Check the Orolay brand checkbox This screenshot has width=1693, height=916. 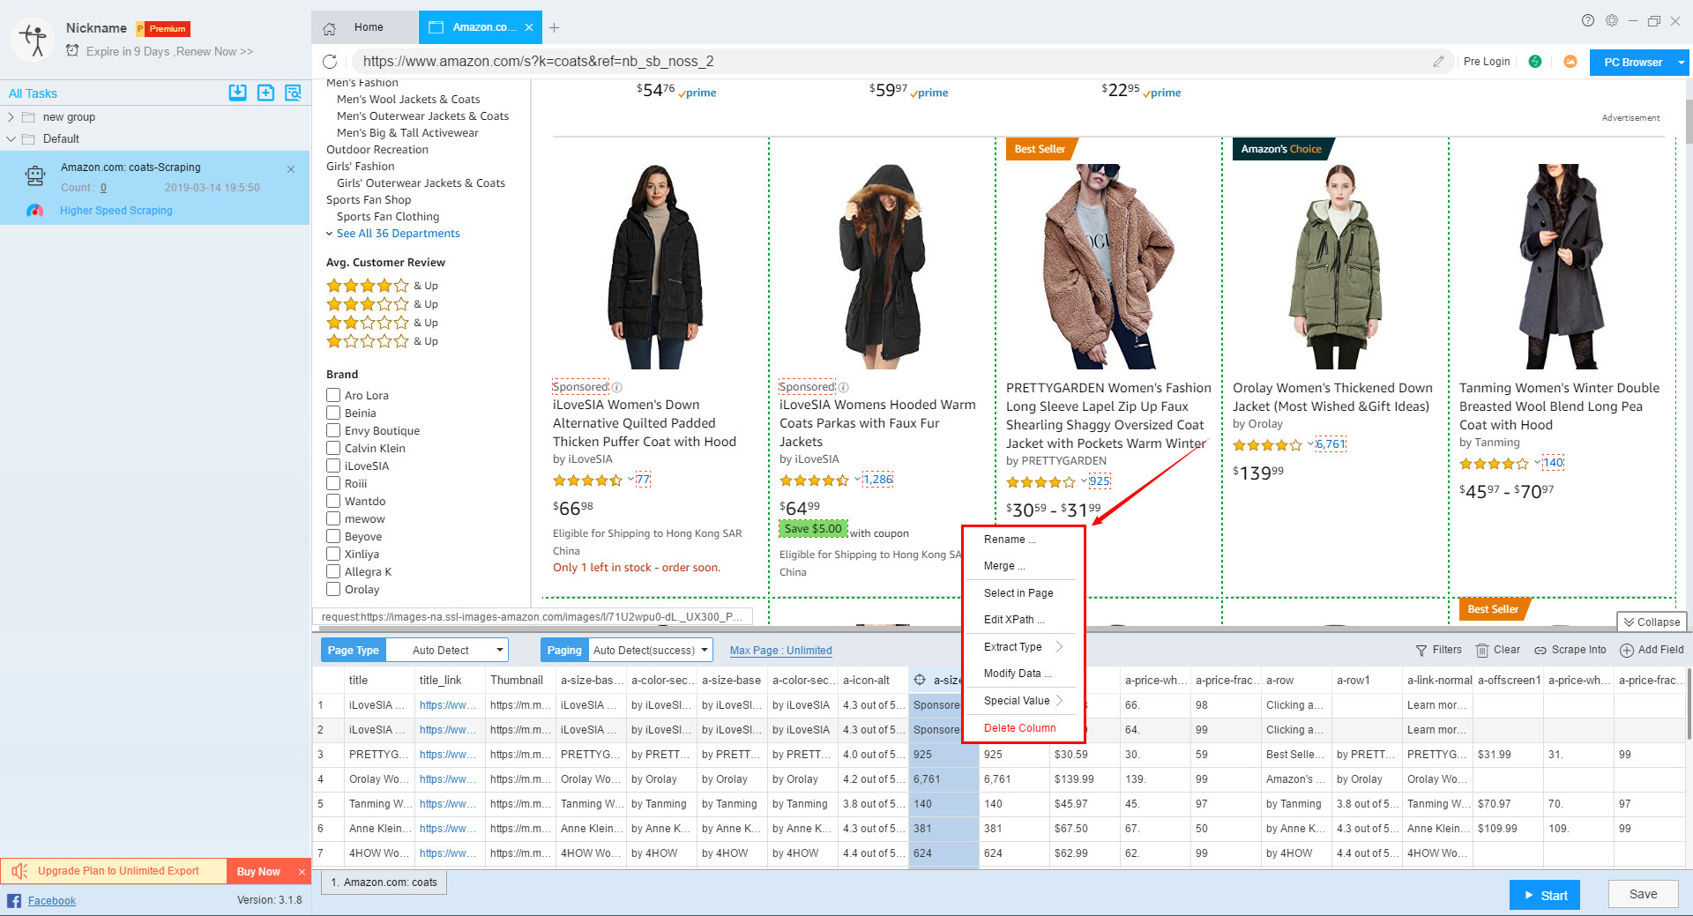pos(333,589)
